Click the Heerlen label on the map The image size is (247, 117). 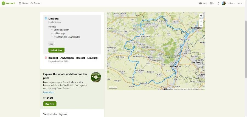[x=195, y=62]
